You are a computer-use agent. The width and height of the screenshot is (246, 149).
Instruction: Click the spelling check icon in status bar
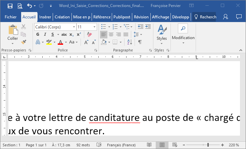point(99,145)
